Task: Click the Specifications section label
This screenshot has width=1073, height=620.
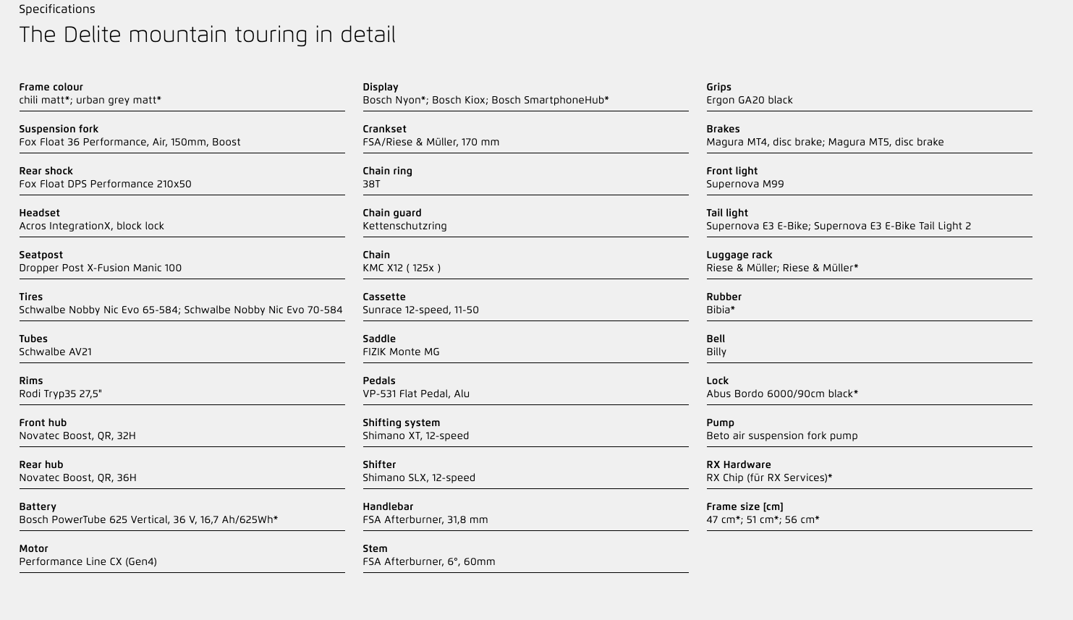Action: (57, 9)
